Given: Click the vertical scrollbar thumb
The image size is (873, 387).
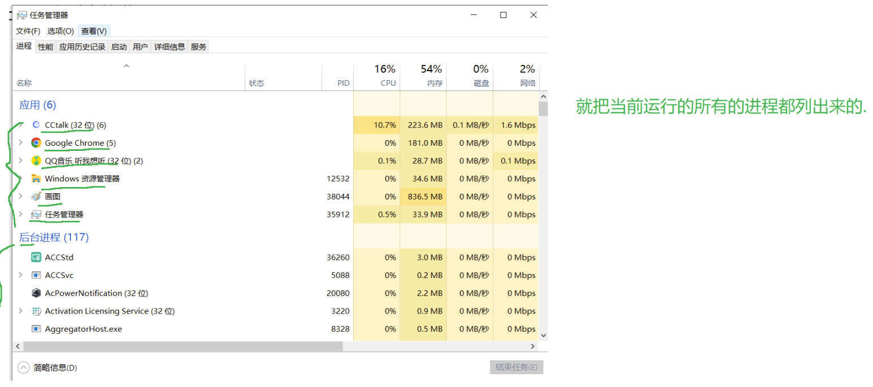Looking at the screenshot, I should click(543, 108).
